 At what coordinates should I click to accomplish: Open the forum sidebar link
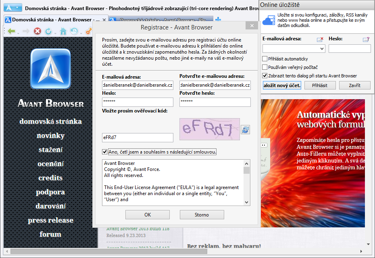(50, 234)
